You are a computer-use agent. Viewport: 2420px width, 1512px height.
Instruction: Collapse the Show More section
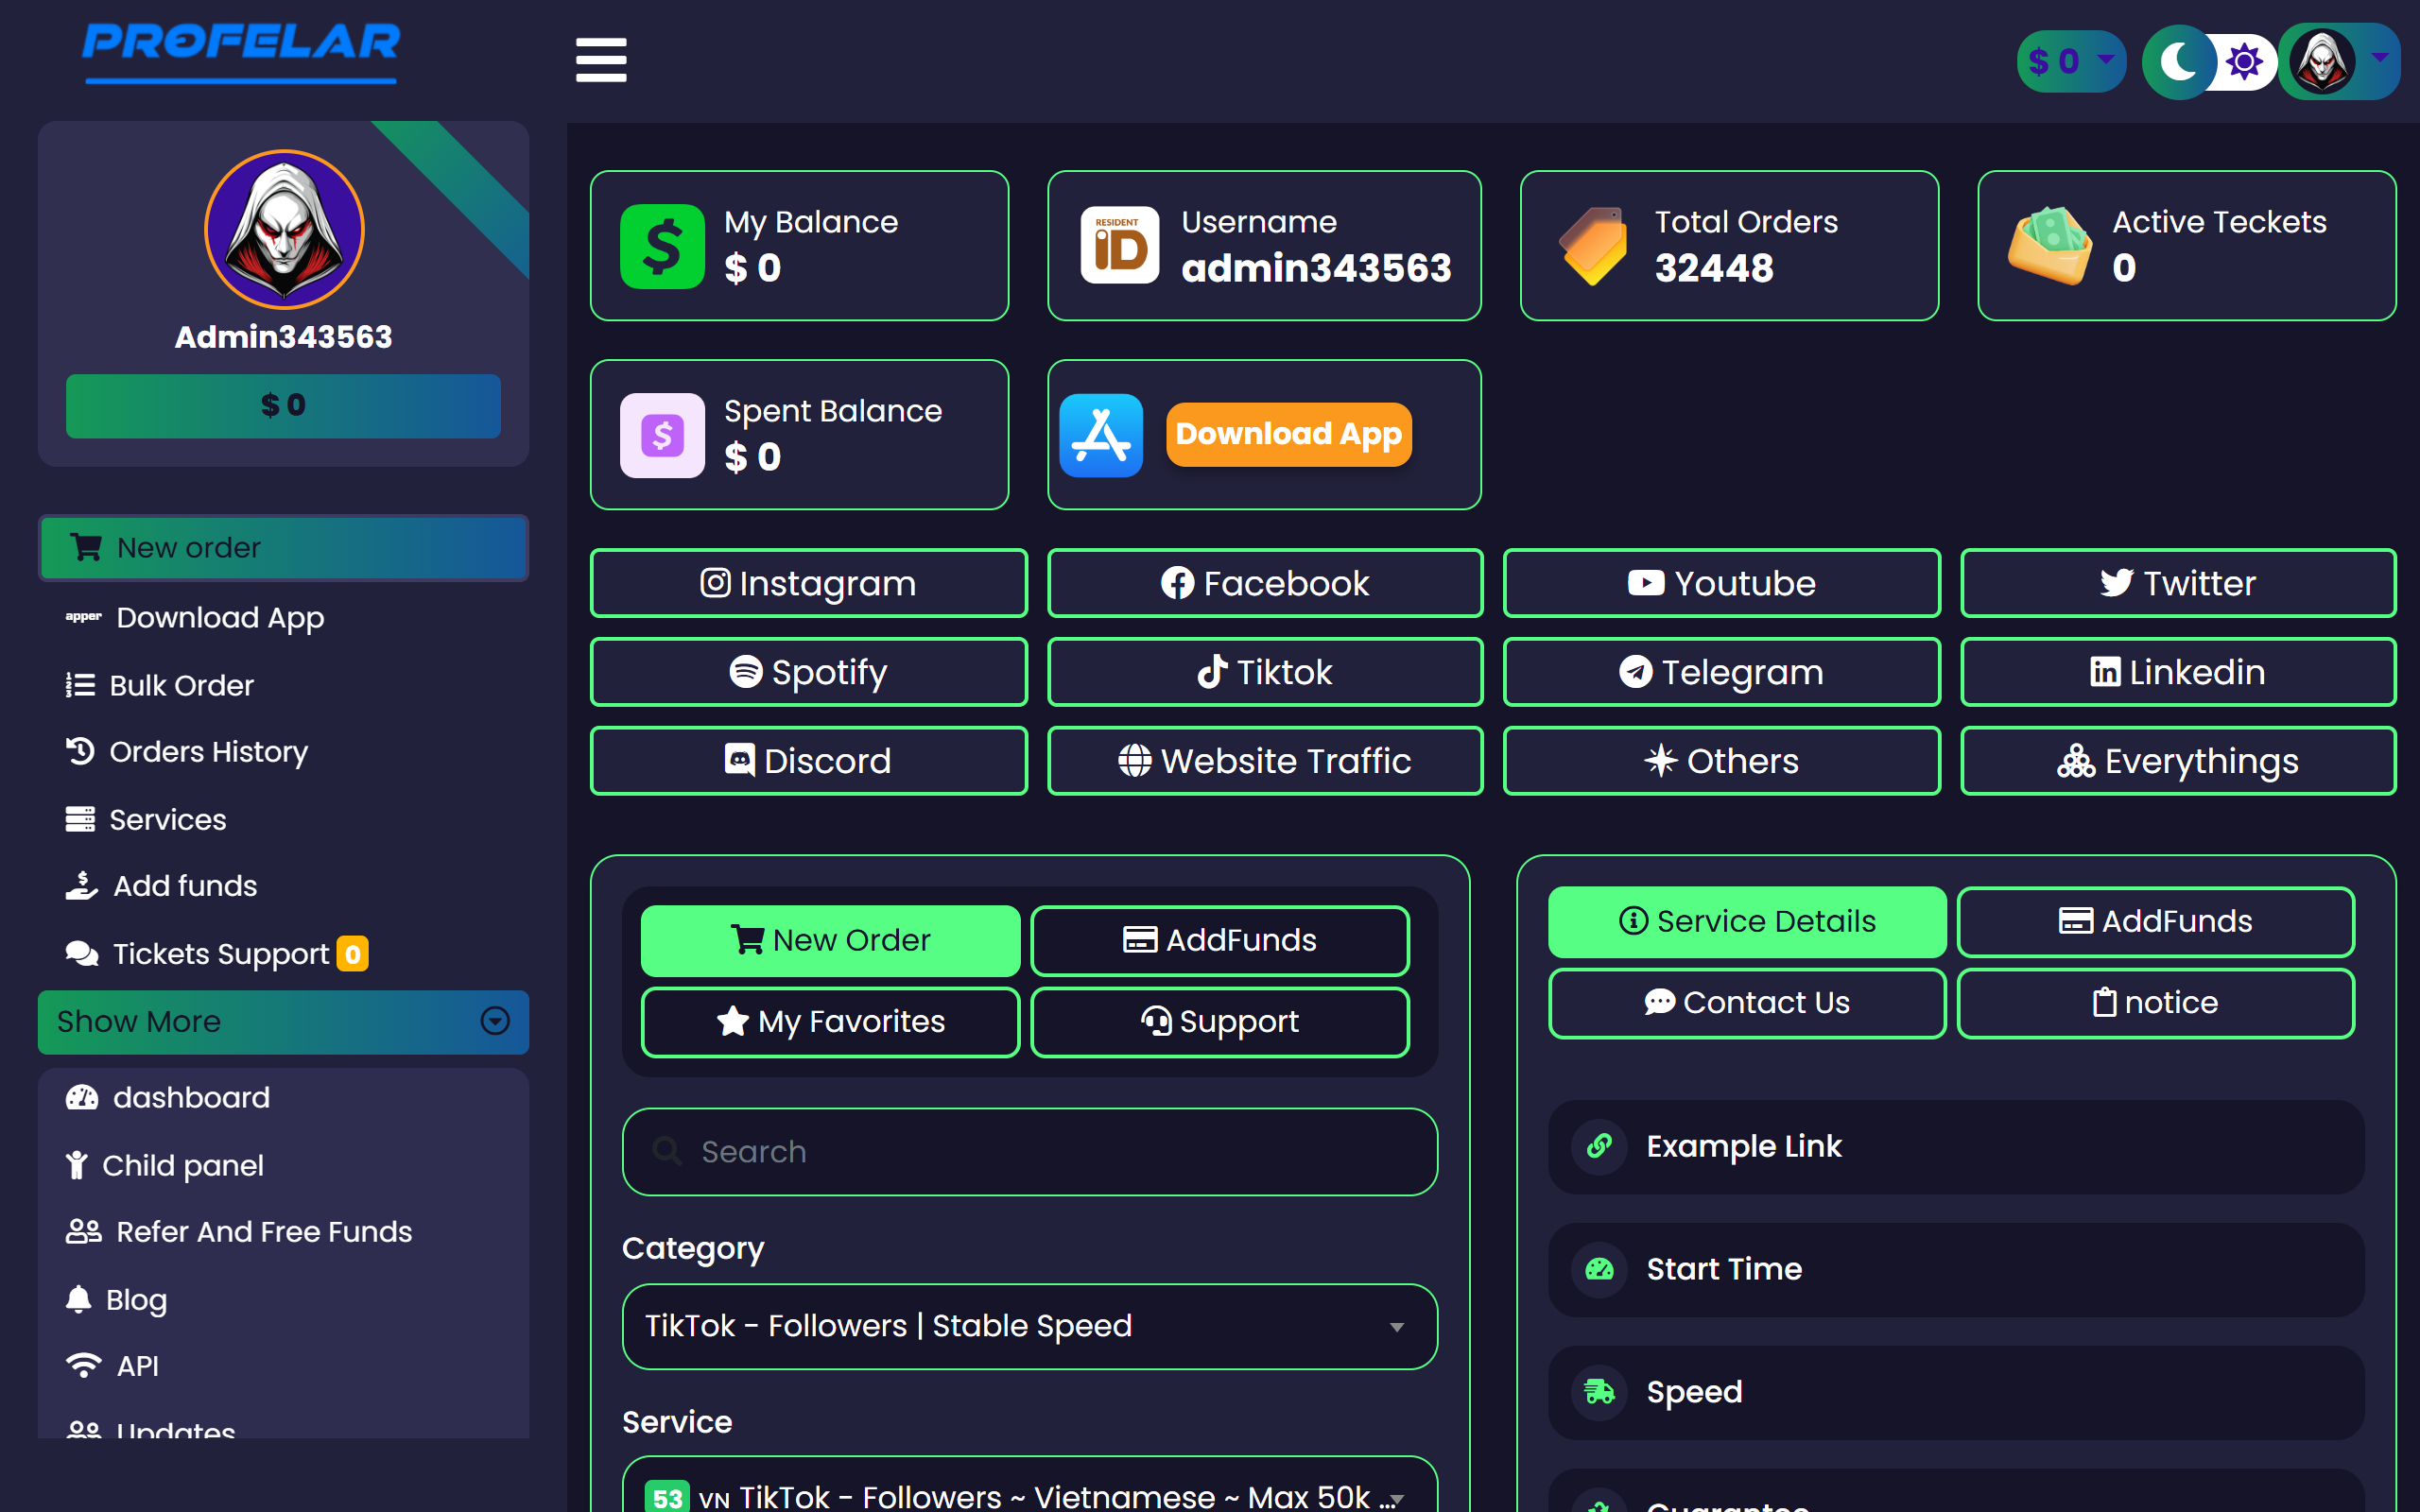[283, 1021]
